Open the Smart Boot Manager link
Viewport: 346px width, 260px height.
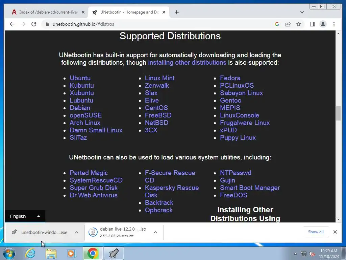(250, 188)
